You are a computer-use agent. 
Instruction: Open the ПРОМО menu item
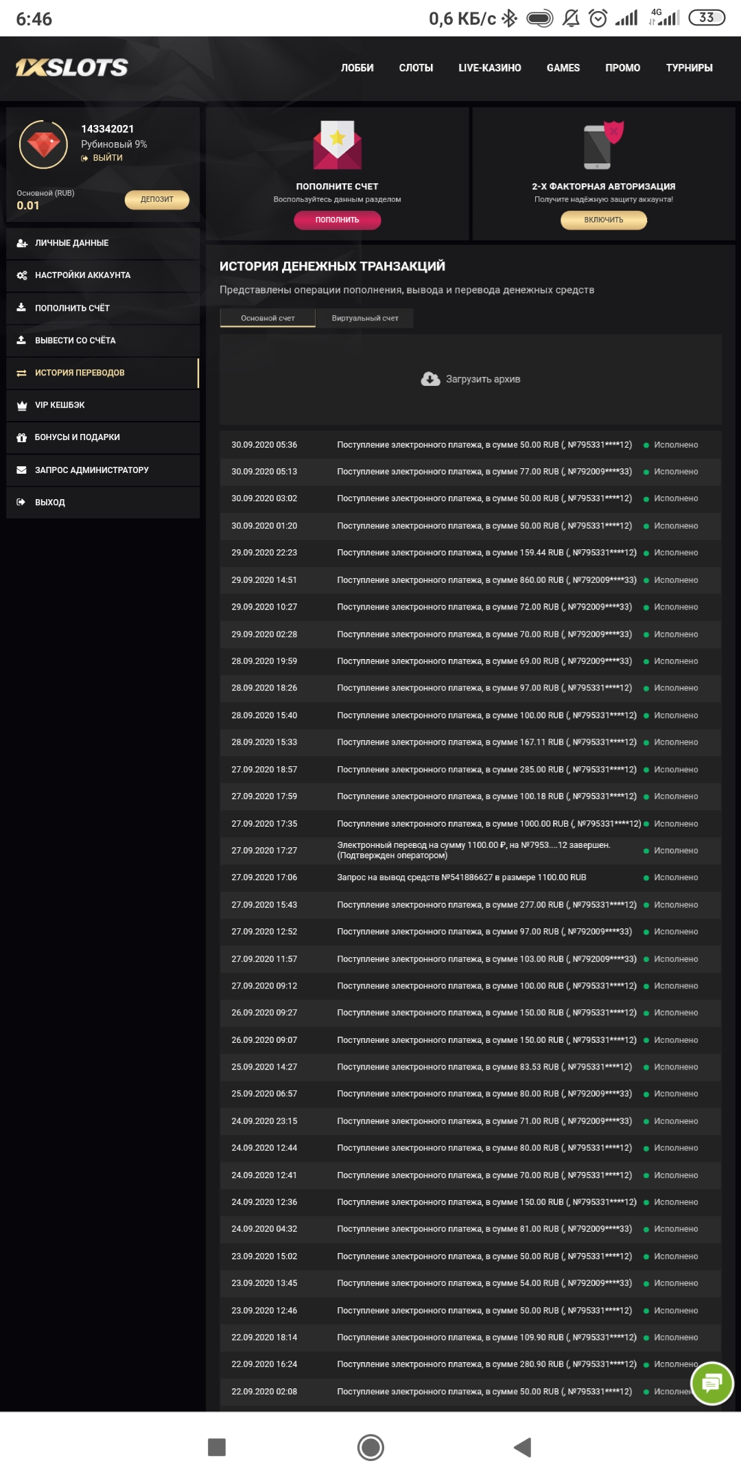(x=623, y=68)
